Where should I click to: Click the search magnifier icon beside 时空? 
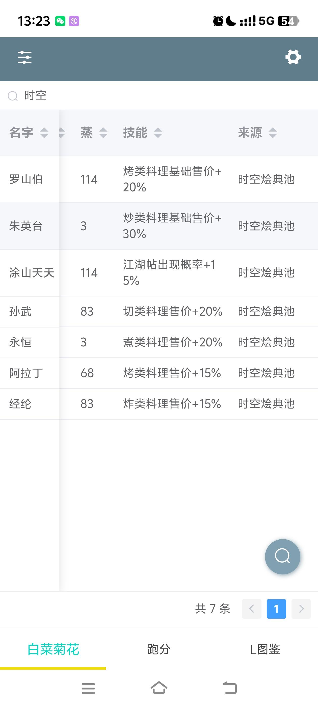pyautogui.click(x=13, y=96)
